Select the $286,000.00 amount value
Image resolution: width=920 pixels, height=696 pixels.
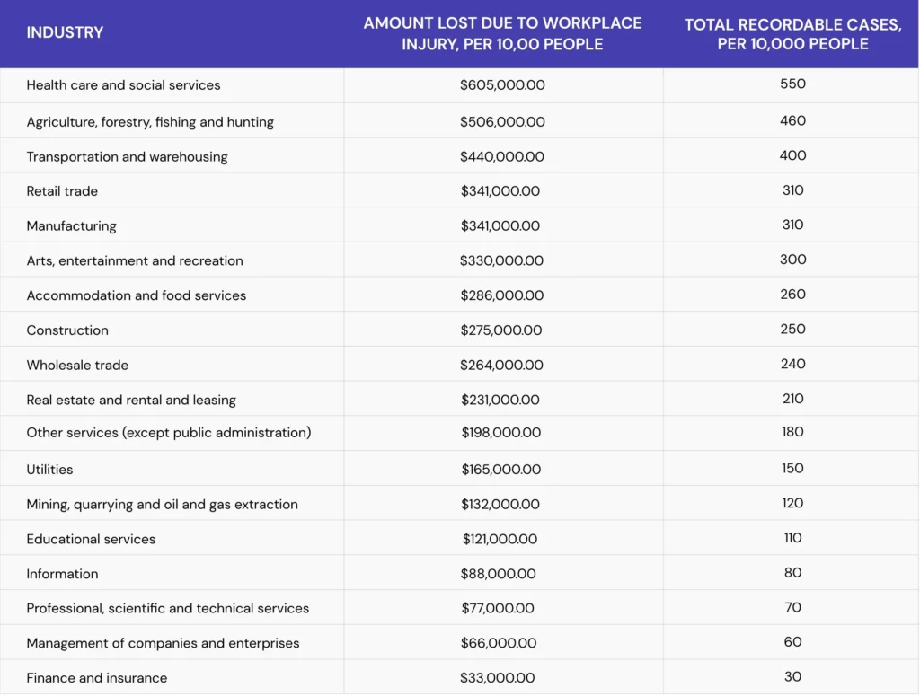(502, 295)
